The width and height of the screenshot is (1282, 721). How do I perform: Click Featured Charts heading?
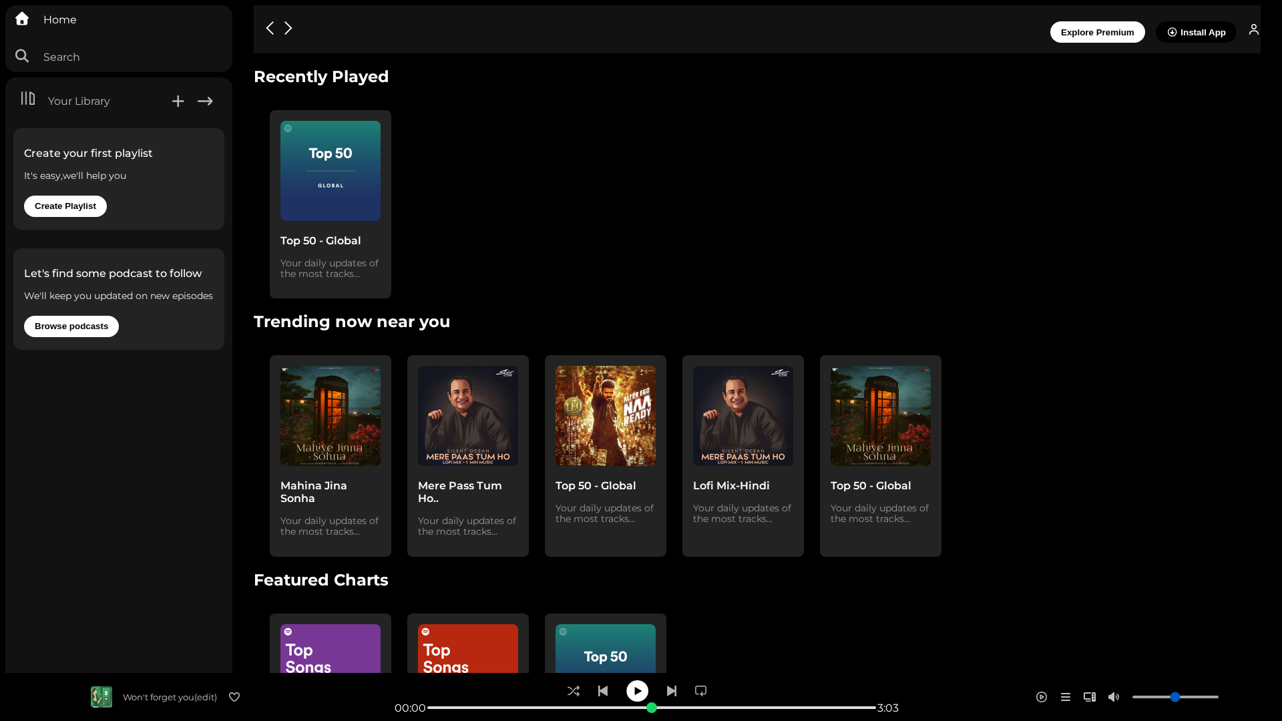[x=321, y=580]
